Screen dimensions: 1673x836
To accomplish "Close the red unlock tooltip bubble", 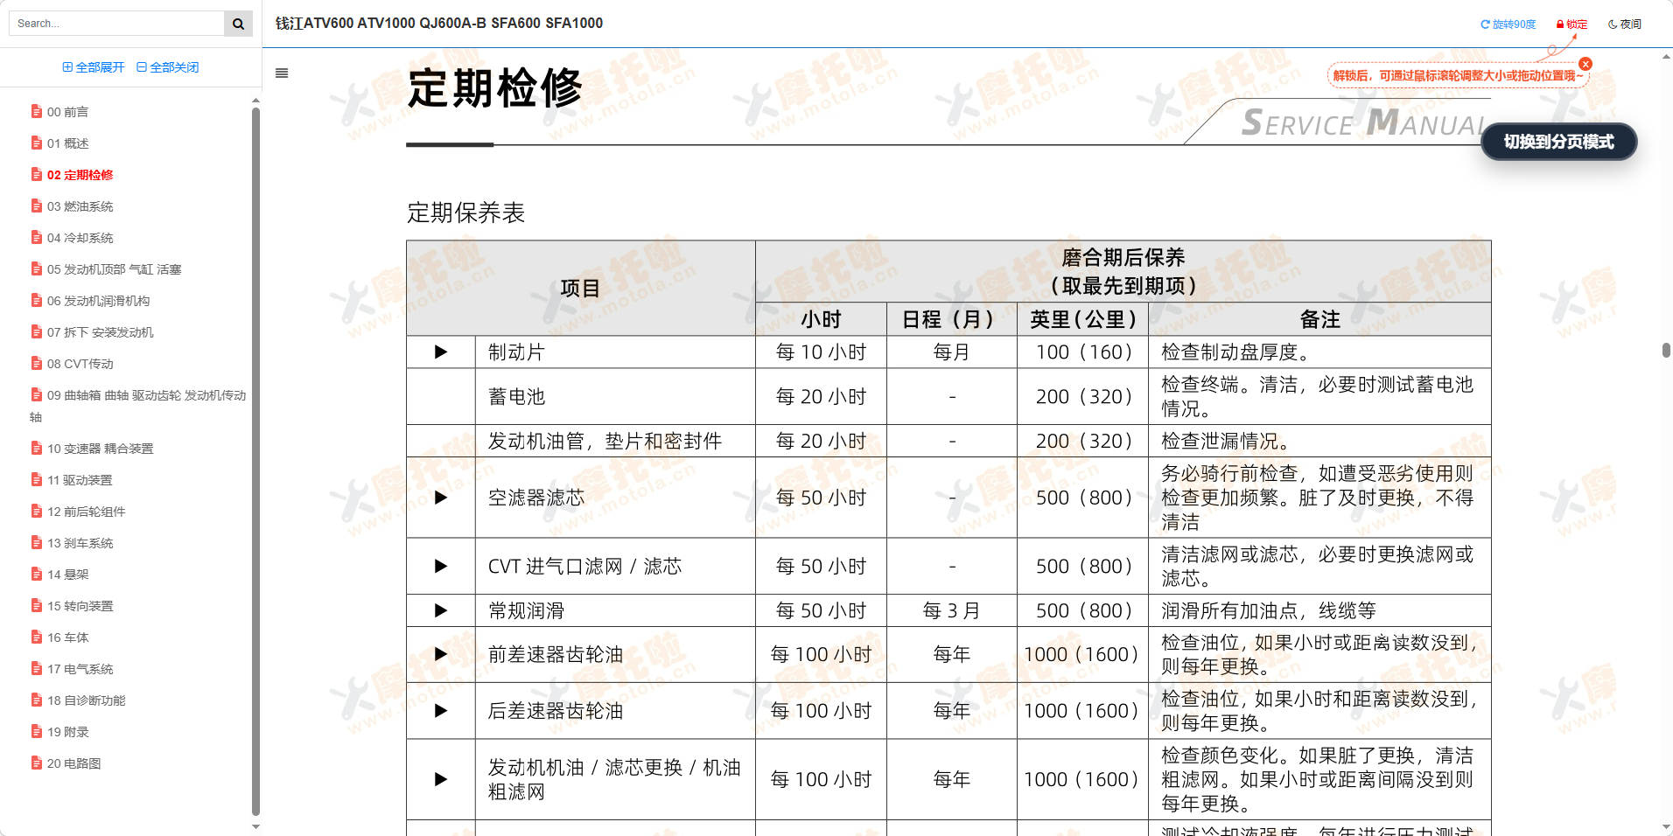I will pos(1585,64).
